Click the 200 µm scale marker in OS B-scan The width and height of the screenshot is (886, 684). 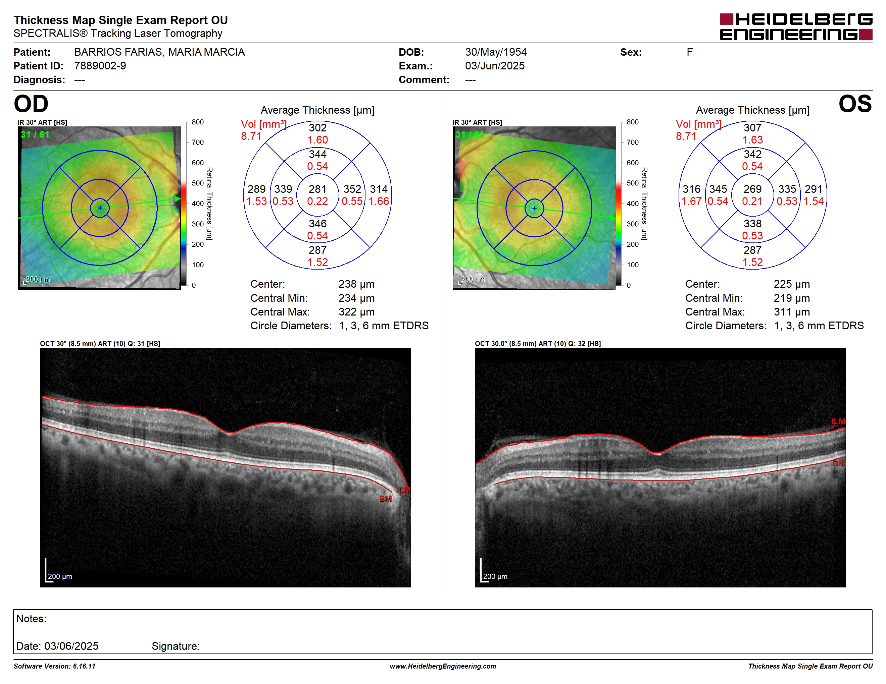(x=494, y=571)
